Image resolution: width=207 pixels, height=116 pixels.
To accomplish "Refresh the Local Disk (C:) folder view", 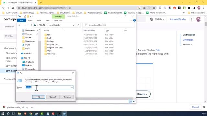I will (x=78, y=25).
